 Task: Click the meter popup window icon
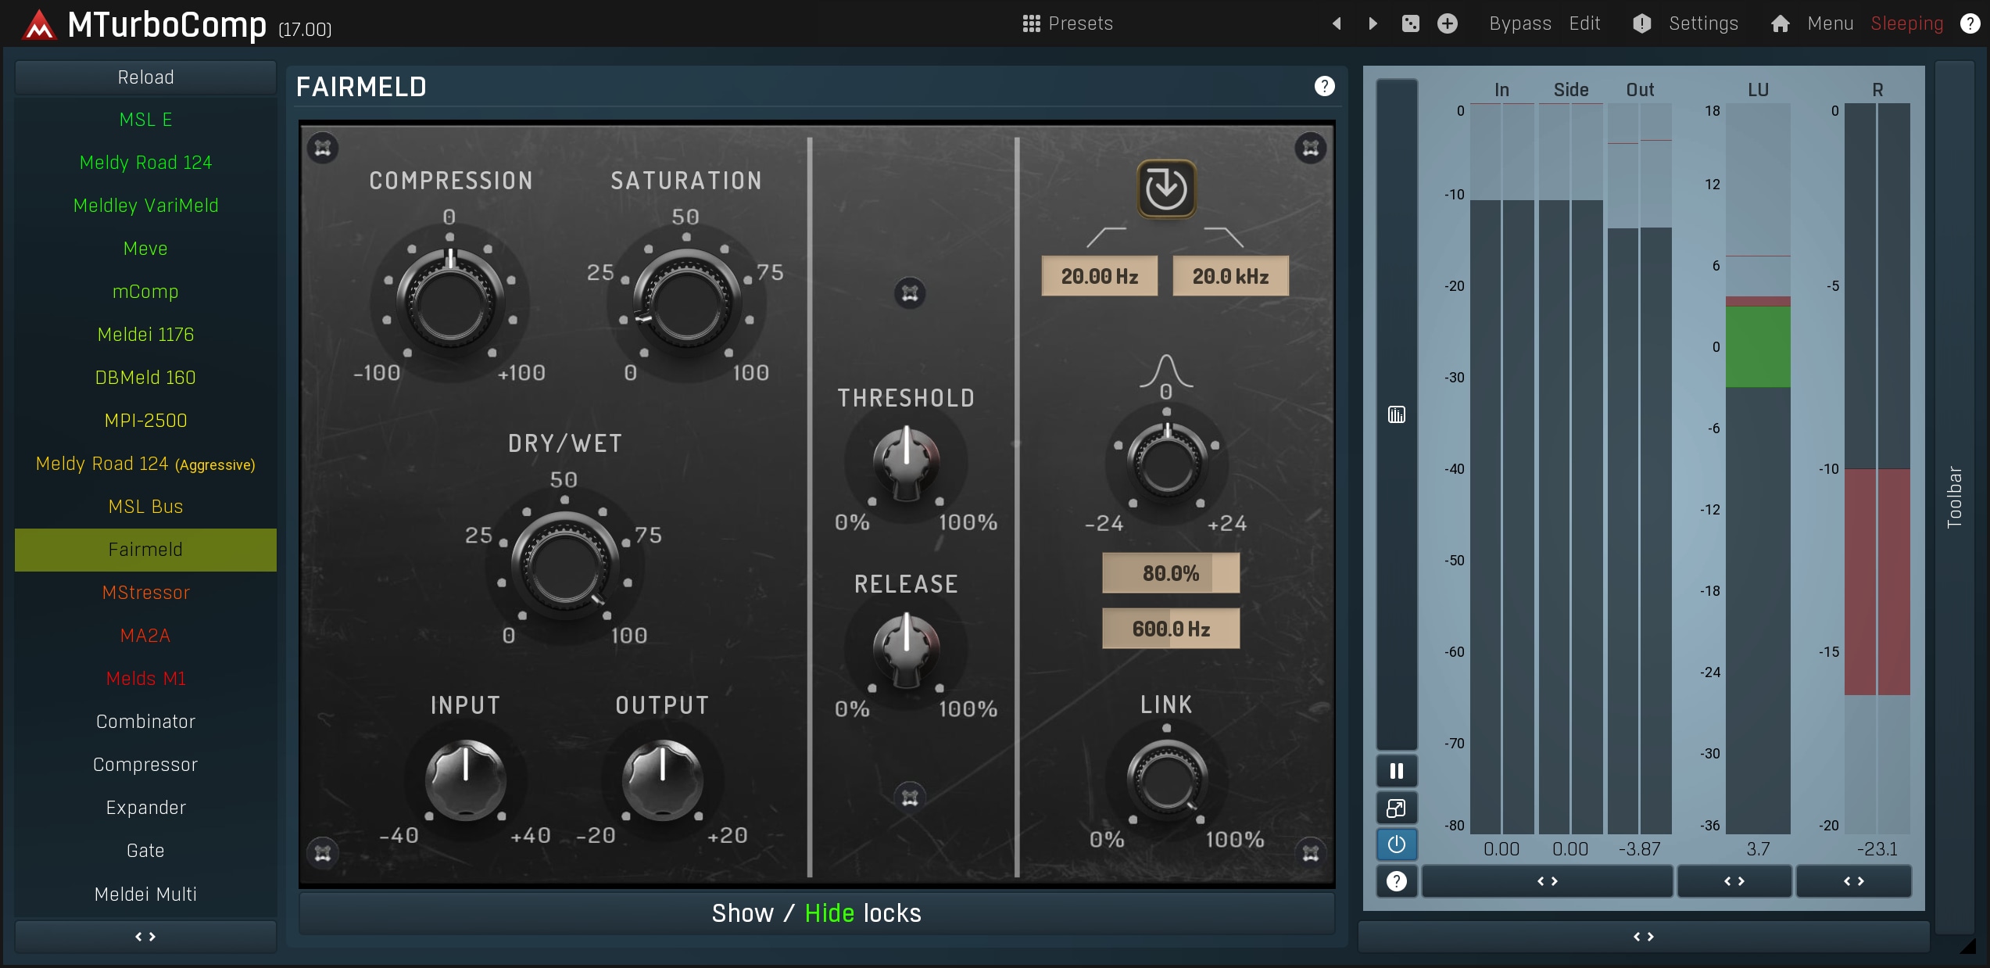point(1396,808)
